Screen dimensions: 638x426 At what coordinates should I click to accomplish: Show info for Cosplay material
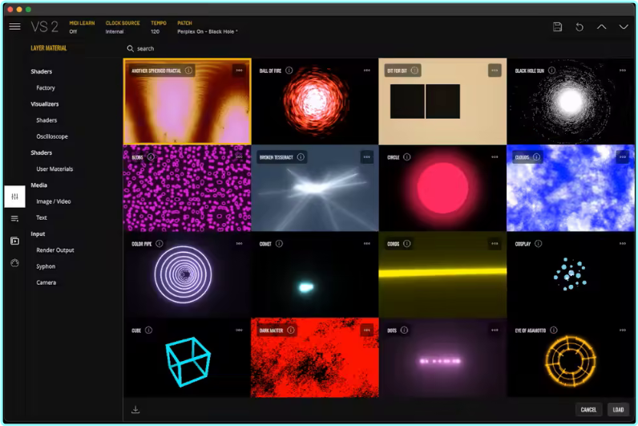coord(539,244)
